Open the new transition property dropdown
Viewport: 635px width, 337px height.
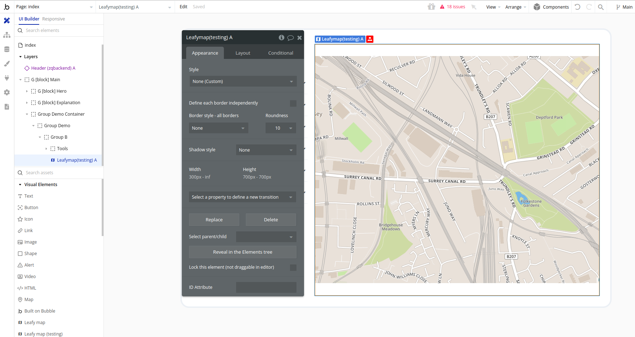point(243,197)
